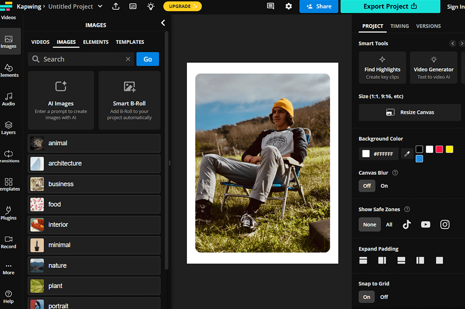Click the Upgrade button
The image size is (465, 309).
(x=183, y=6)
